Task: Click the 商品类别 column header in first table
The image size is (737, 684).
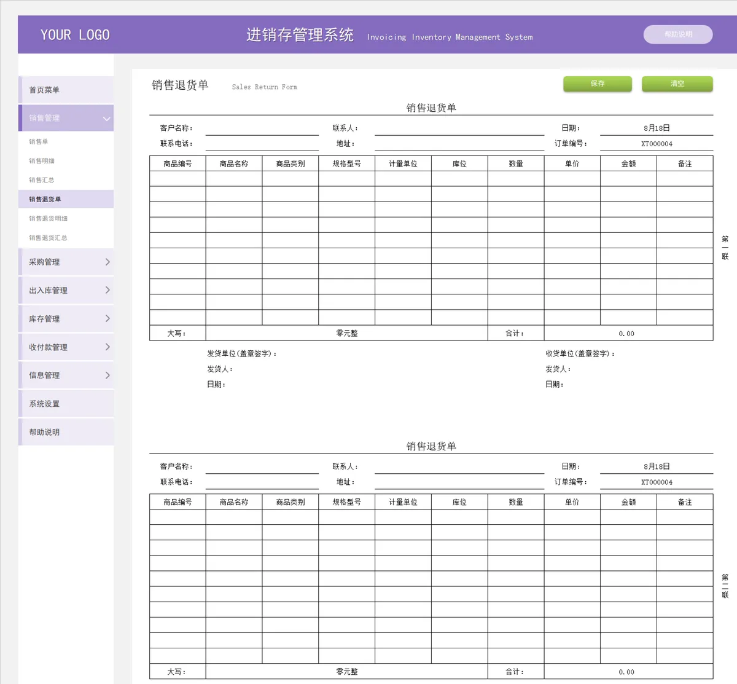Action: click(291, 163)
